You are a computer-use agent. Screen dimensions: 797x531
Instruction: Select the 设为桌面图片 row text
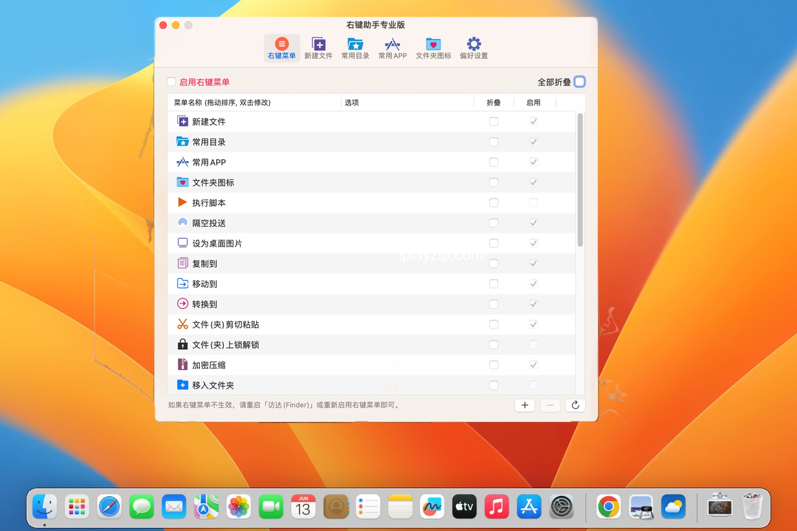[x=217, y=243]
